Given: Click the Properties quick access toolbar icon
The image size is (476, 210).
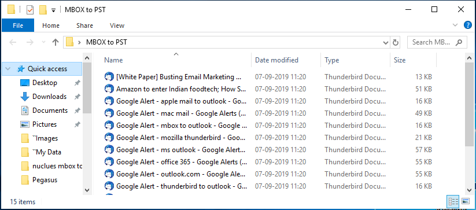Looking at the screenshot, I should pos(30,10).
